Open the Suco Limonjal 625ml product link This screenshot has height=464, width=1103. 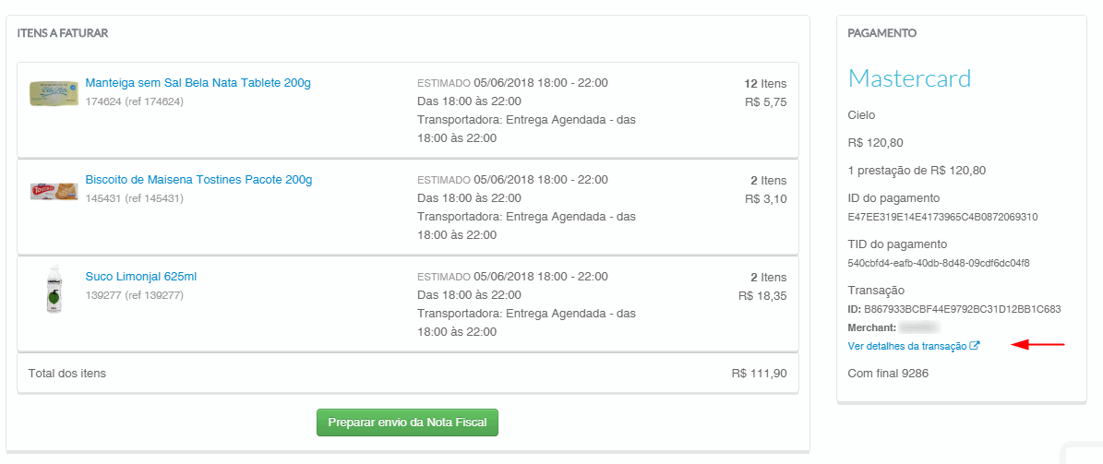tap(140, 277)
